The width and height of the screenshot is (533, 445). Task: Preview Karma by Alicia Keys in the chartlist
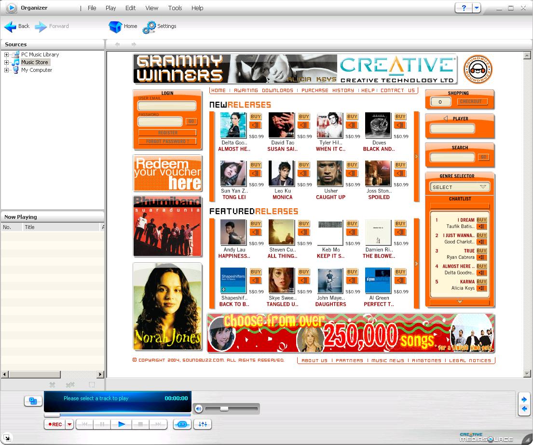[x=481, y=288]
